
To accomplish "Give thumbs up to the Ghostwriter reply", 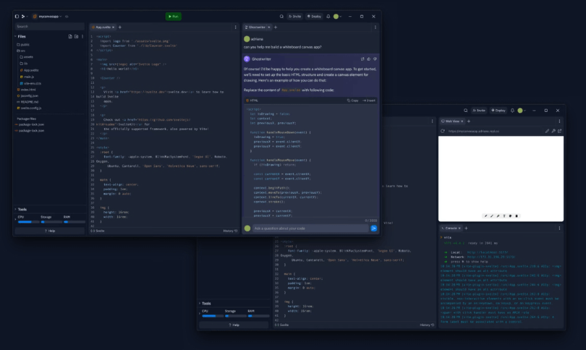I will pyautogui.click(x=369, y=59).
